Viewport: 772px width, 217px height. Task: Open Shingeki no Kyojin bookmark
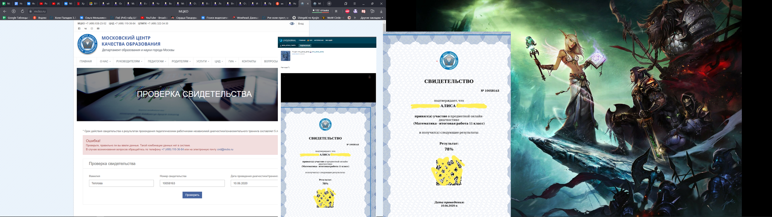click(306, 18)
